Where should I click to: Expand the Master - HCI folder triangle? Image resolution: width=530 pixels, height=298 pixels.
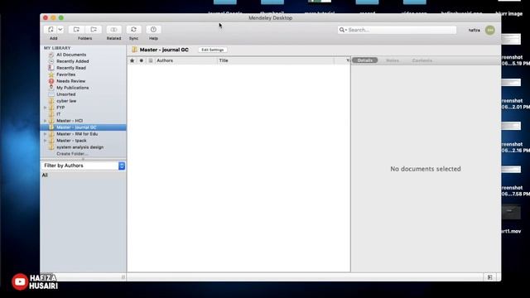tap(45, 121)
